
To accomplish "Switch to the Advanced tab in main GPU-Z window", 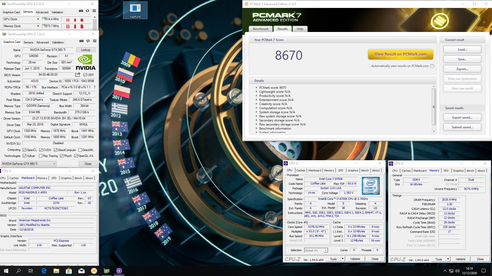I will (x=43, y=42).
